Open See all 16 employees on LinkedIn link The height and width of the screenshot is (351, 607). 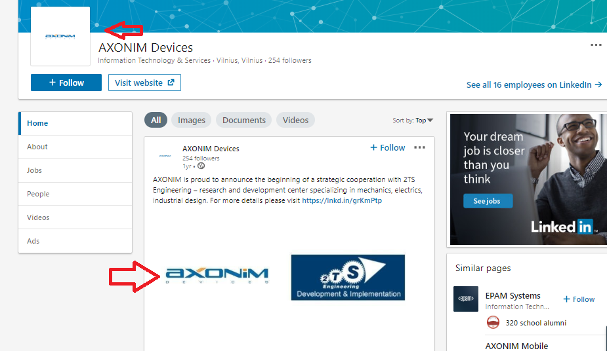(x=534, y=84)
